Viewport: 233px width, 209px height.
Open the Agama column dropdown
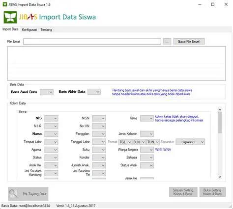(51, 150)
